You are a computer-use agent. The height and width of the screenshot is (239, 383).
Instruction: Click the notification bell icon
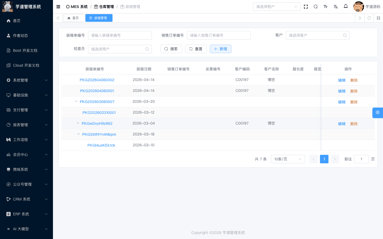[345, 6]
